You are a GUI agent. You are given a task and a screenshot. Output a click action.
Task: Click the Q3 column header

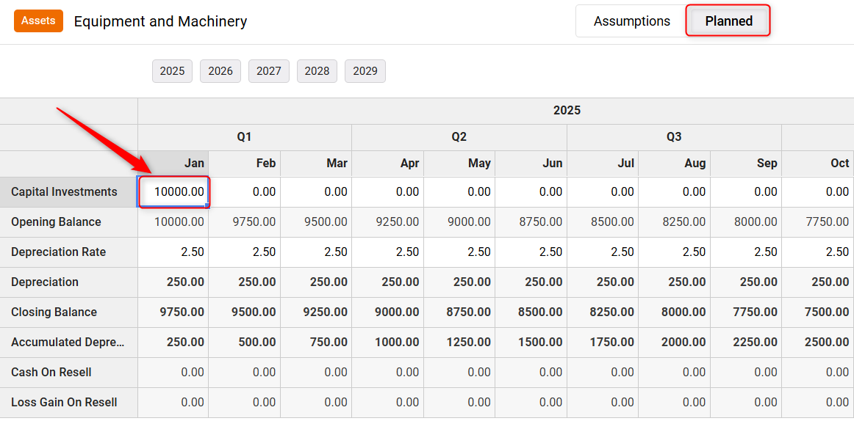674,137
